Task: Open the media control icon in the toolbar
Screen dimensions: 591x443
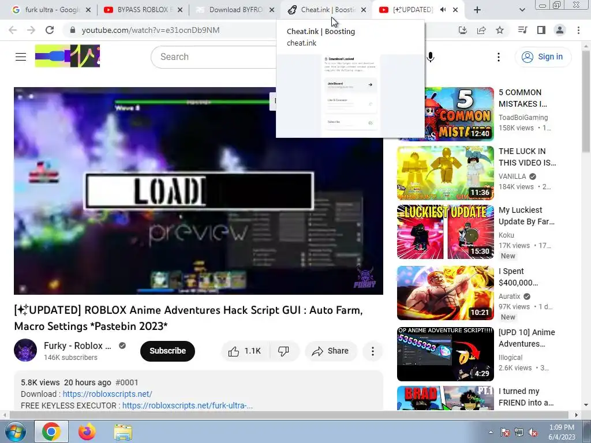Action: [522, 30]
